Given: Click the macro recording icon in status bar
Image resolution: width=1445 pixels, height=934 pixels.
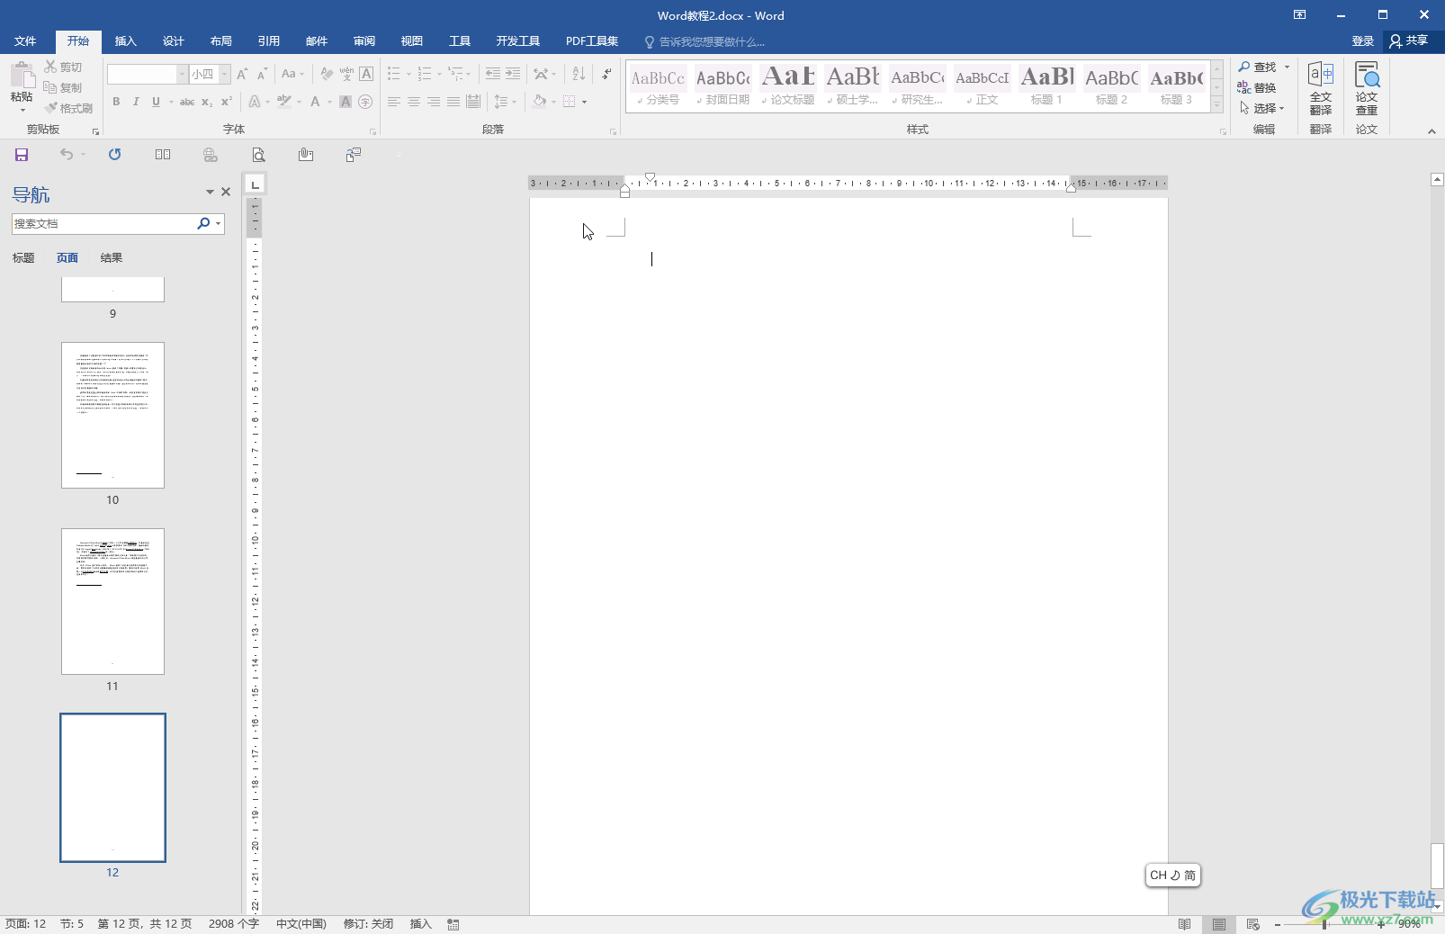Looking at the screenshot, I should pos(453,924).
